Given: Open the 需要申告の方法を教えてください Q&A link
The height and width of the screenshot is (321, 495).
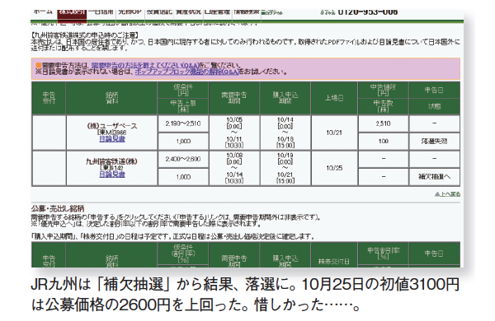Looking at the screenshot, I should pos(145,65).
